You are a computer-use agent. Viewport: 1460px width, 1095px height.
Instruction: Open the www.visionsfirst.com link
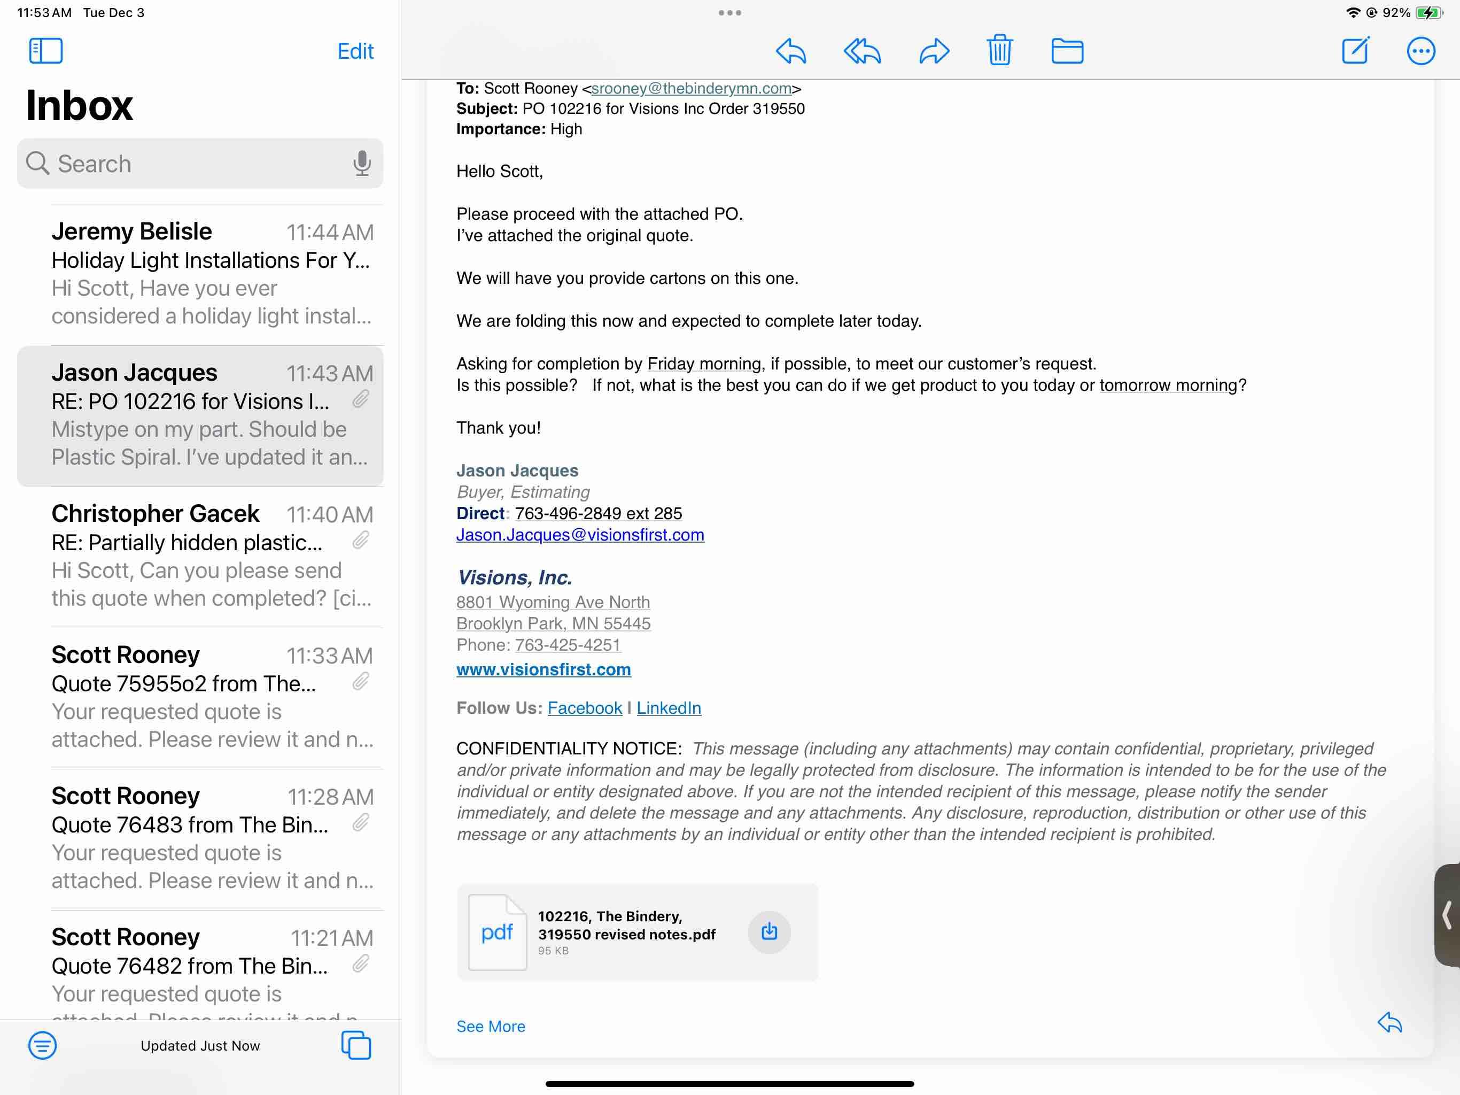pos(543,669)
